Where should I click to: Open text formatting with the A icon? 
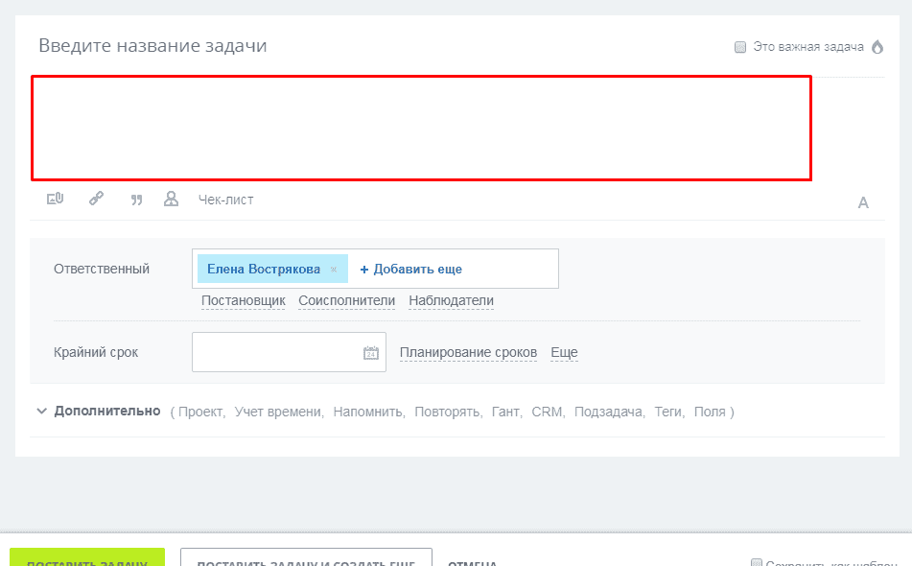(x=863, y=202)
